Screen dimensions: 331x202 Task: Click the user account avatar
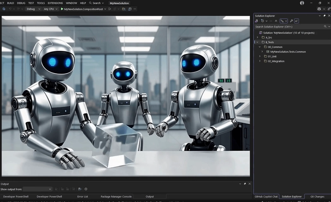pos(302,3)
